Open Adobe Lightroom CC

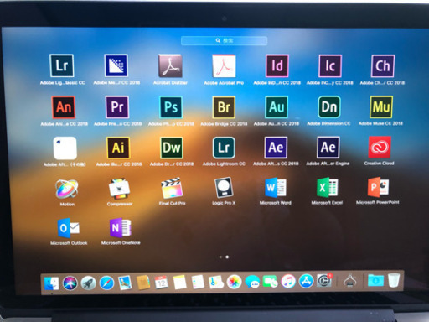pyautogui.click(x=224, y=148)
